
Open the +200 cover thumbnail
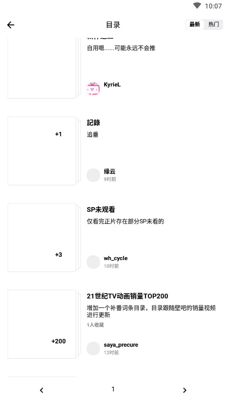tap(42, 324)
